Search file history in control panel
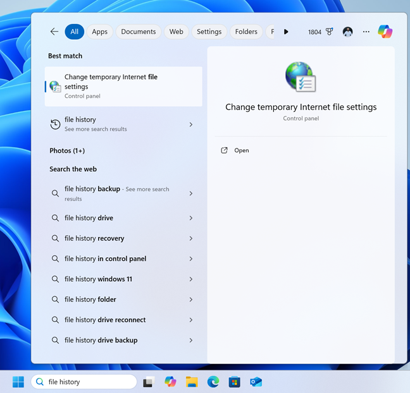The image size is (410, 393). 123,258
